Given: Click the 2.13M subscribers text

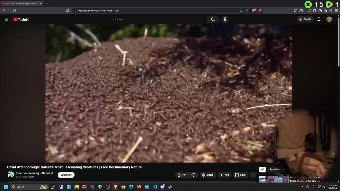Looking at the screenshot, I should coord(25,177).
